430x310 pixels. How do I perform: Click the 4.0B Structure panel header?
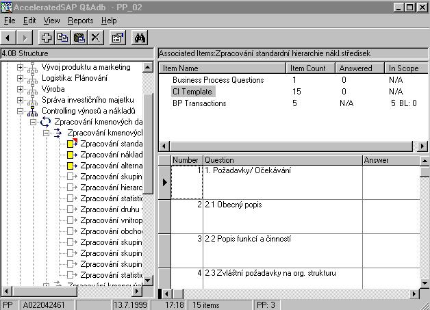point(77,53)
